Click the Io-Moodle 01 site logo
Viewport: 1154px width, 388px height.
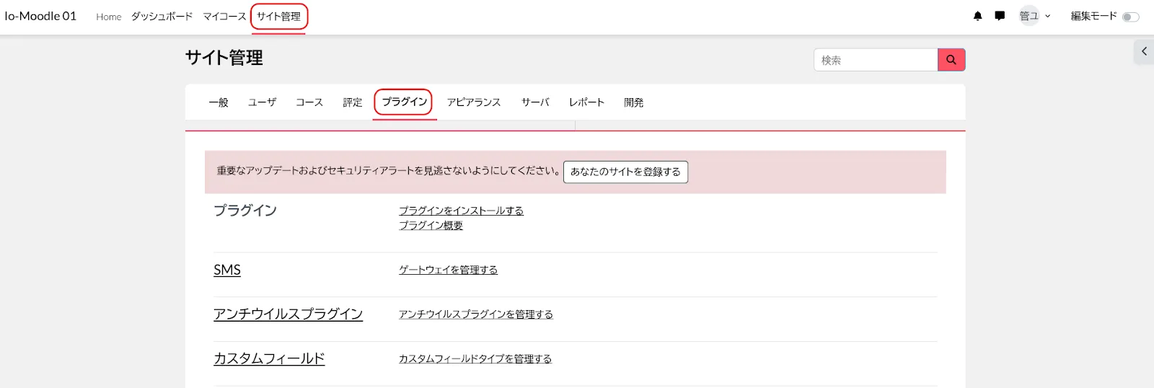click(40, 16)
